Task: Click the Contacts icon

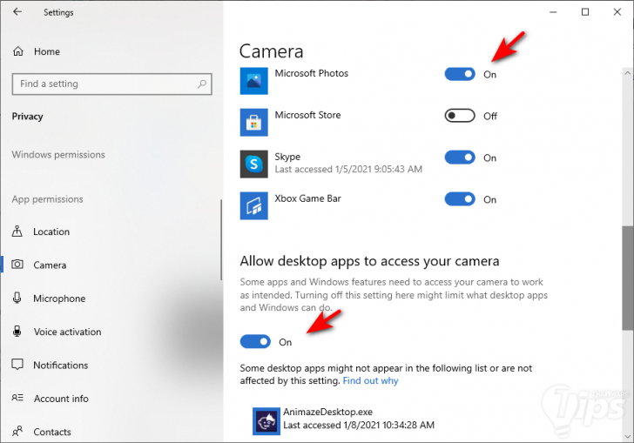Action: click(x=17, y=432)
